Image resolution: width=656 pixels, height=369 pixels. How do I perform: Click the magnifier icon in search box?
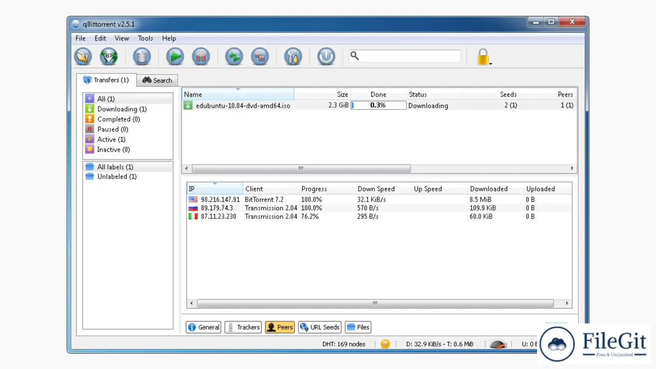[355, 56]
